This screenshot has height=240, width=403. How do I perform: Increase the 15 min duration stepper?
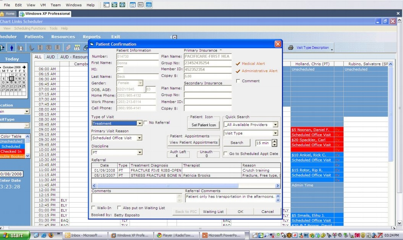click(275, 141)
